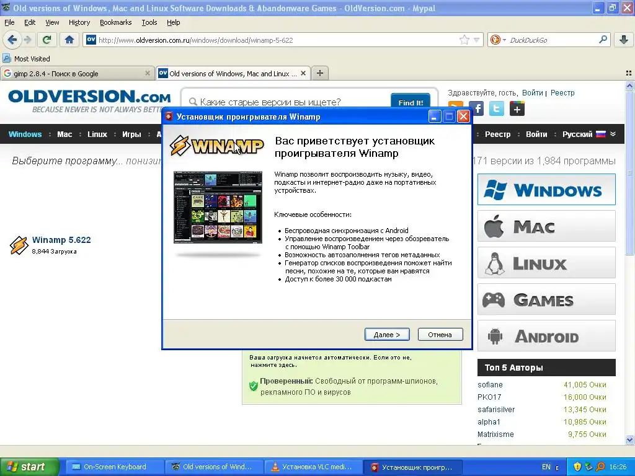Click the Linux item in navigation bar
Image resolution: width=635 pixels, height=476 pixels.
coord(97,134)
